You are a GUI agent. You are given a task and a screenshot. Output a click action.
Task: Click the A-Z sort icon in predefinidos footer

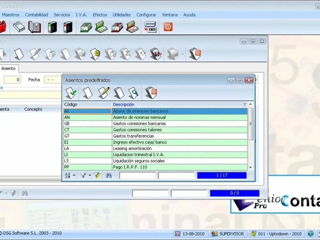tap(68, 175)
